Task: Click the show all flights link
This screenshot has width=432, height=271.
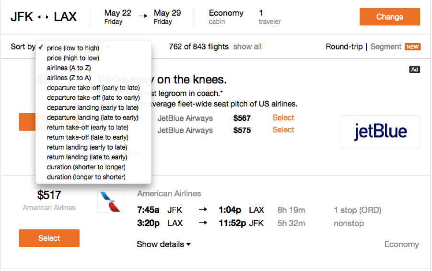Action: point(247,47)
